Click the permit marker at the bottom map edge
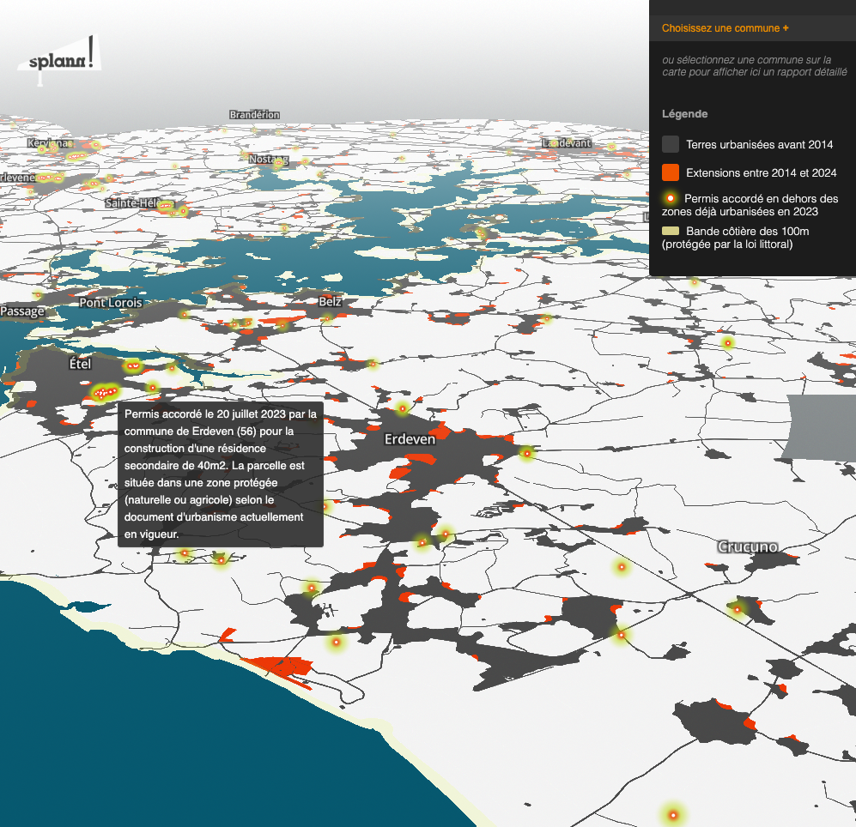Screen dimensions: 856x827 (673, 814)
